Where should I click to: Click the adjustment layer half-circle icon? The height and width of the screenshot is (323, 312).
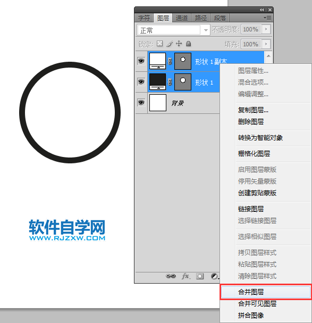(214, 276)
